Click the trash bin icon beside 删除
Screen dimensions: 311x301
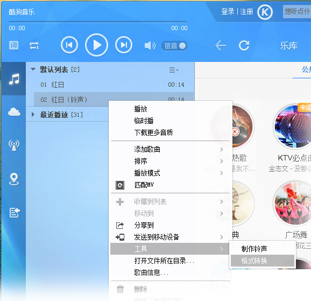[x=120, y=289]
